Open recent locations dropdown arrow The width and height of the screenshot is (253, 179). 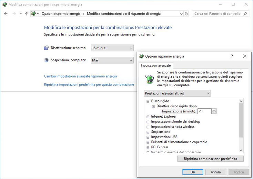(x=21, y=14)
